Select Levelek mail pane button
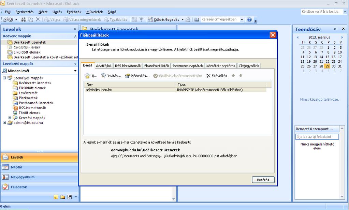 39,157
